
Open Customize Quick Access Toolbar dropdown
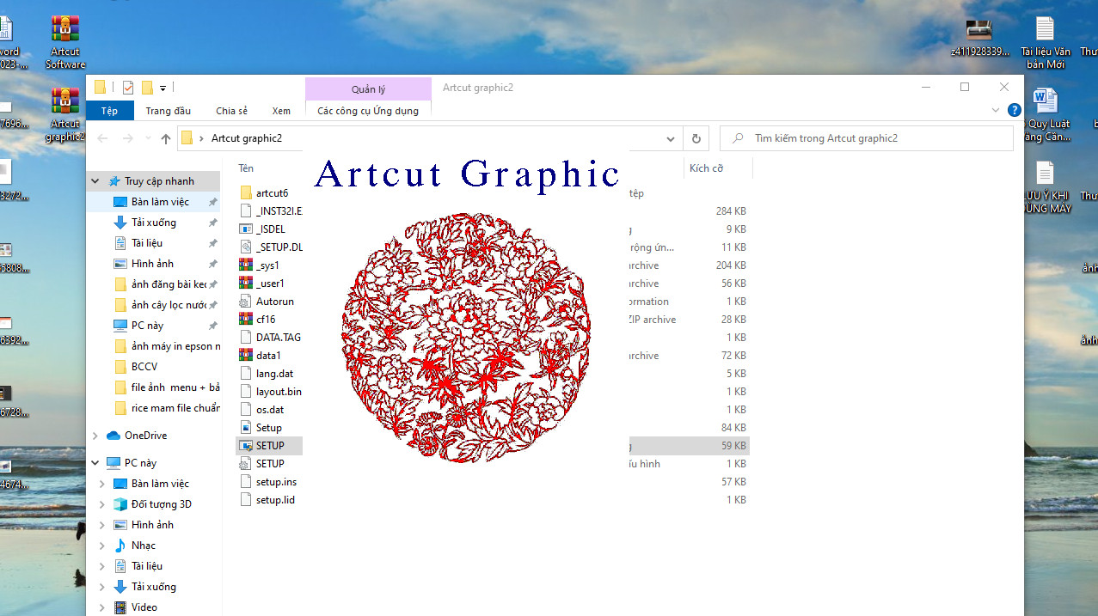point(163,88)
